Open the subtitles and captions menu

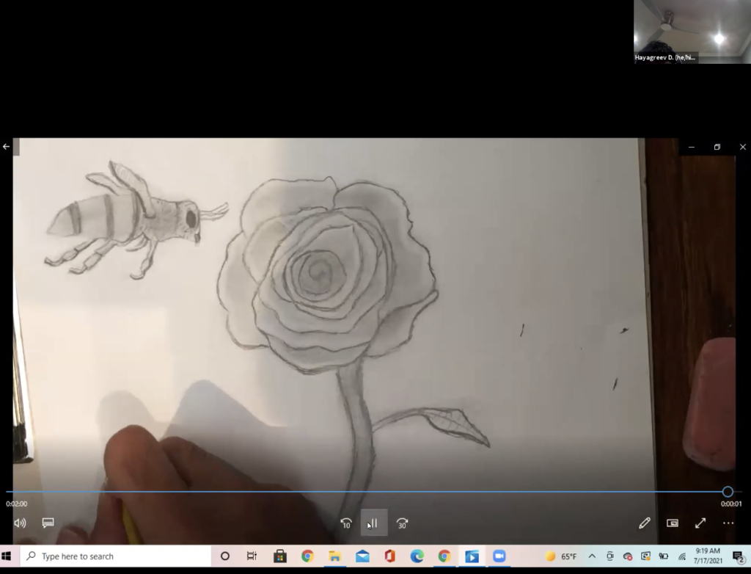tap(48, 523)
